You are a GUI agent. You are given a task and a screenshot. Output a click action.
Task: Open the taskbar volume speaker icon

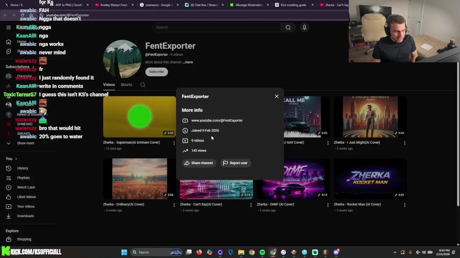pyautogui.click(x=424, y=252)
